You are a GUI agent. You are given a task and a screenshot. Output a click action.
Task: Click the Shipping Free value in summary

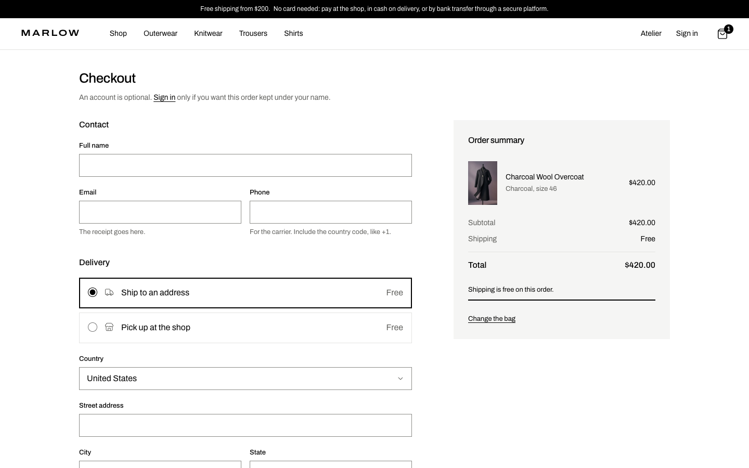648,239
